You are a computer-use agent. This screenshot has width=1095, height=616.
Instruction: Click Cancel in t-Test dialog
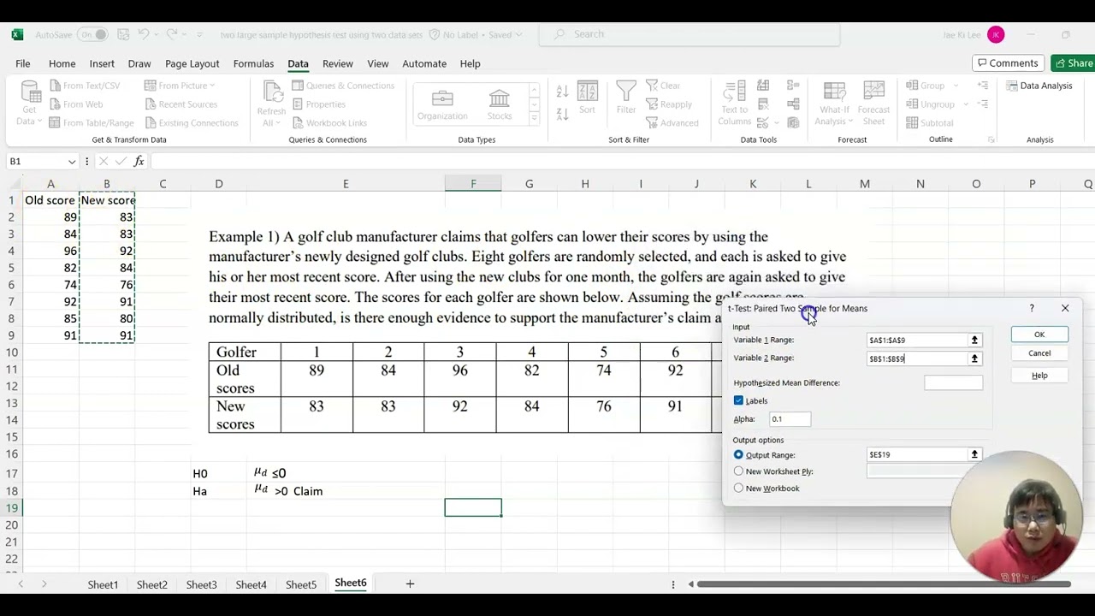click(x=1039, y=353)
